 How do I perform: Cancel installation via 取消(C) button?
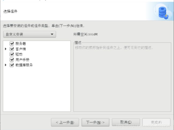(x=126, y=122)
